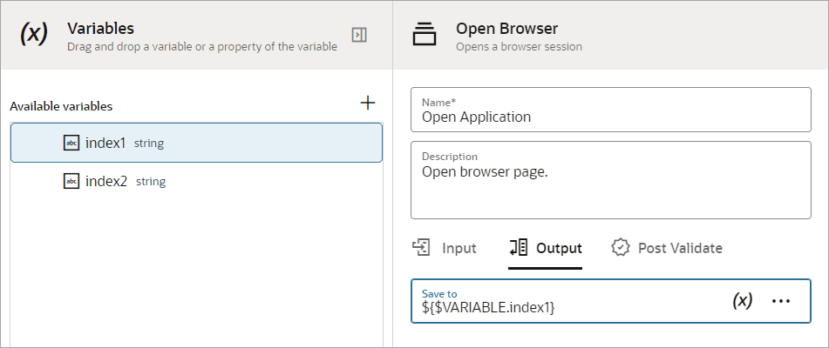Screen dimensions: 829x348
Task: Click the Open Browser header icon
Action: coord(424,34)
